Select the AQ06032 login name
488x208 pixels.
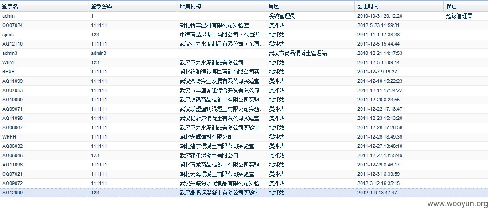point(12,146)
